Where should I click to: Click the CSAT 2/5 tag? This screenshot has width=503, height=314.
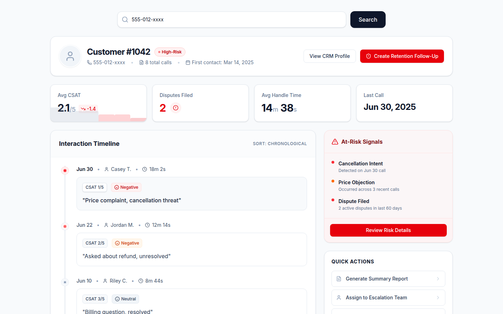coord(95,243)
